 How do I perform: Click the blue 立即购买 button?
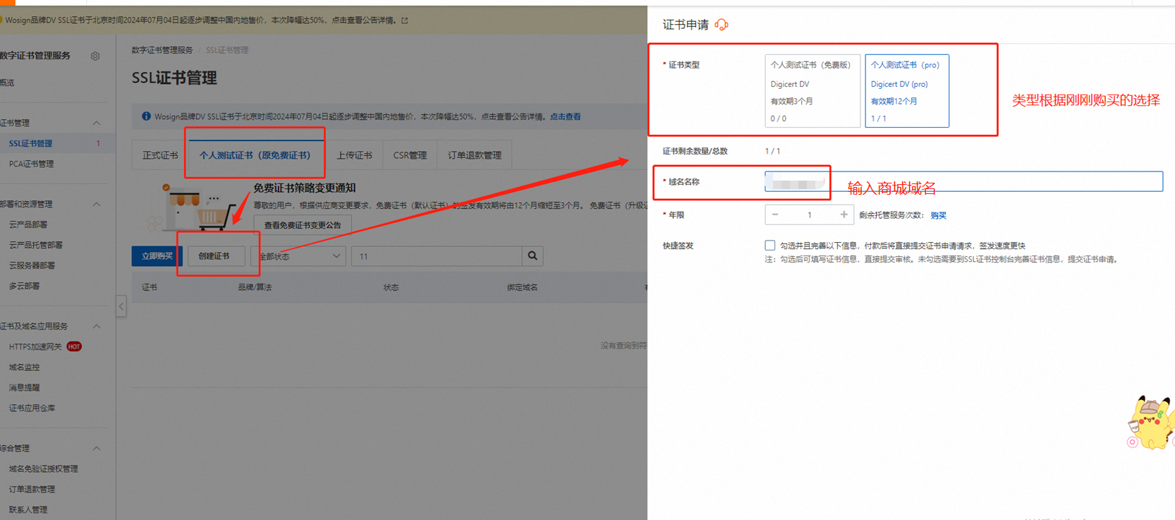157,256
